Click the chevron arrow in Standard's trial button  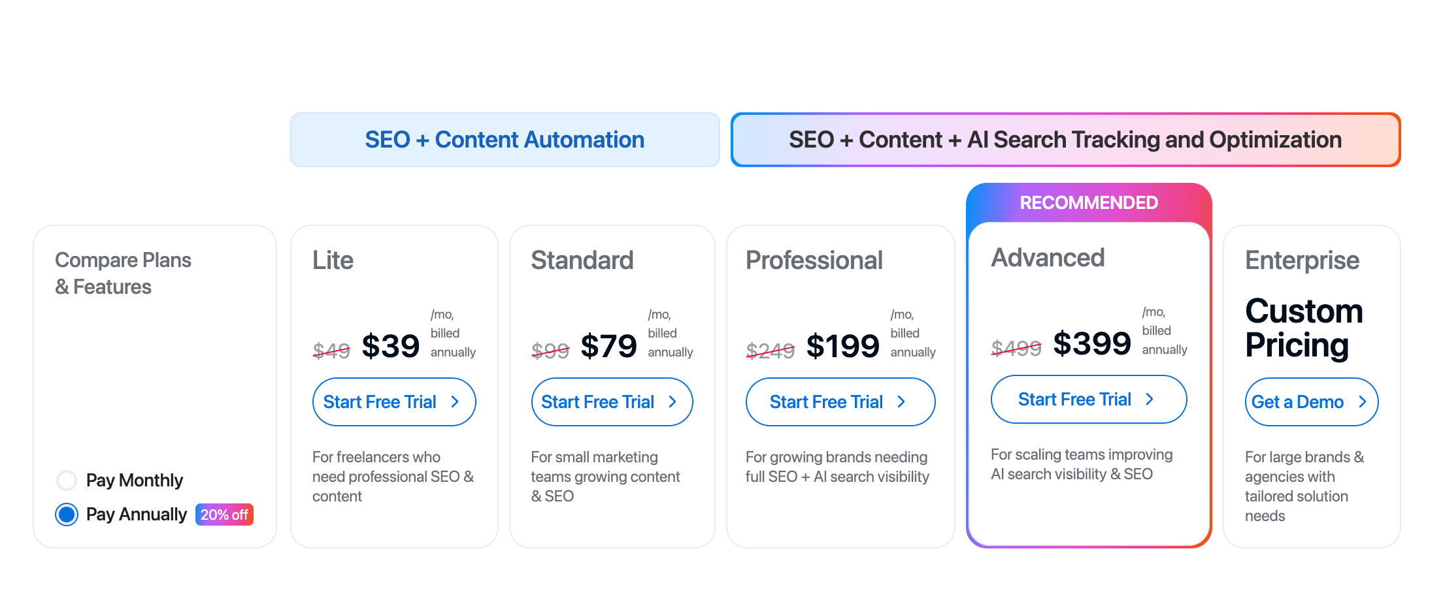pos(672,402)
